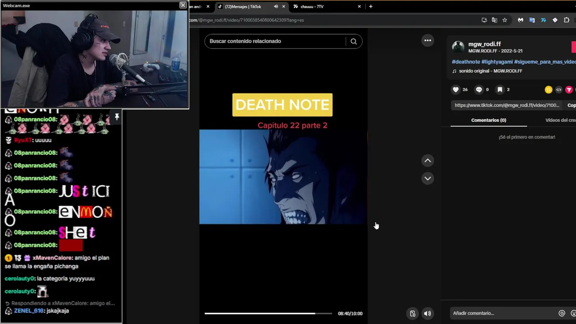Click ZENEL_616 username in chat
576x324 pixels.
point(29,310)
